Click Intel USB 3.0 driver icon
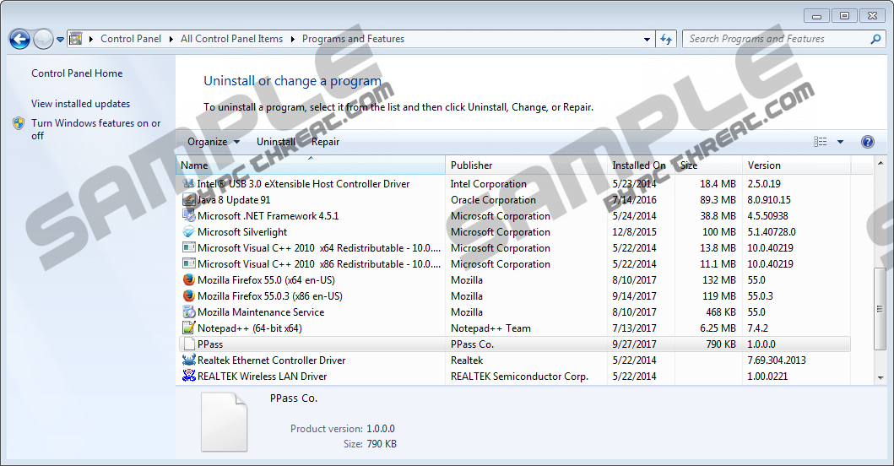 coord(189,184)
